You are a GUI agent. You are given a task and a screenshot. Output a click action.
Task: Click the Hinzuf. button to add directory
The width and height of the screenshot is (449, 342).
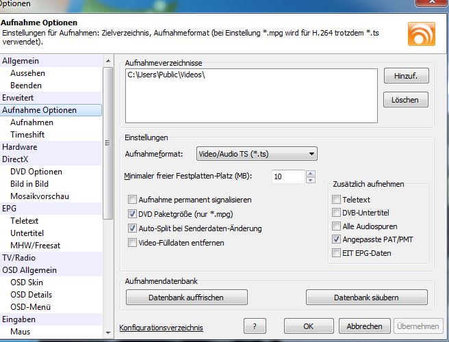coord(405,75)
